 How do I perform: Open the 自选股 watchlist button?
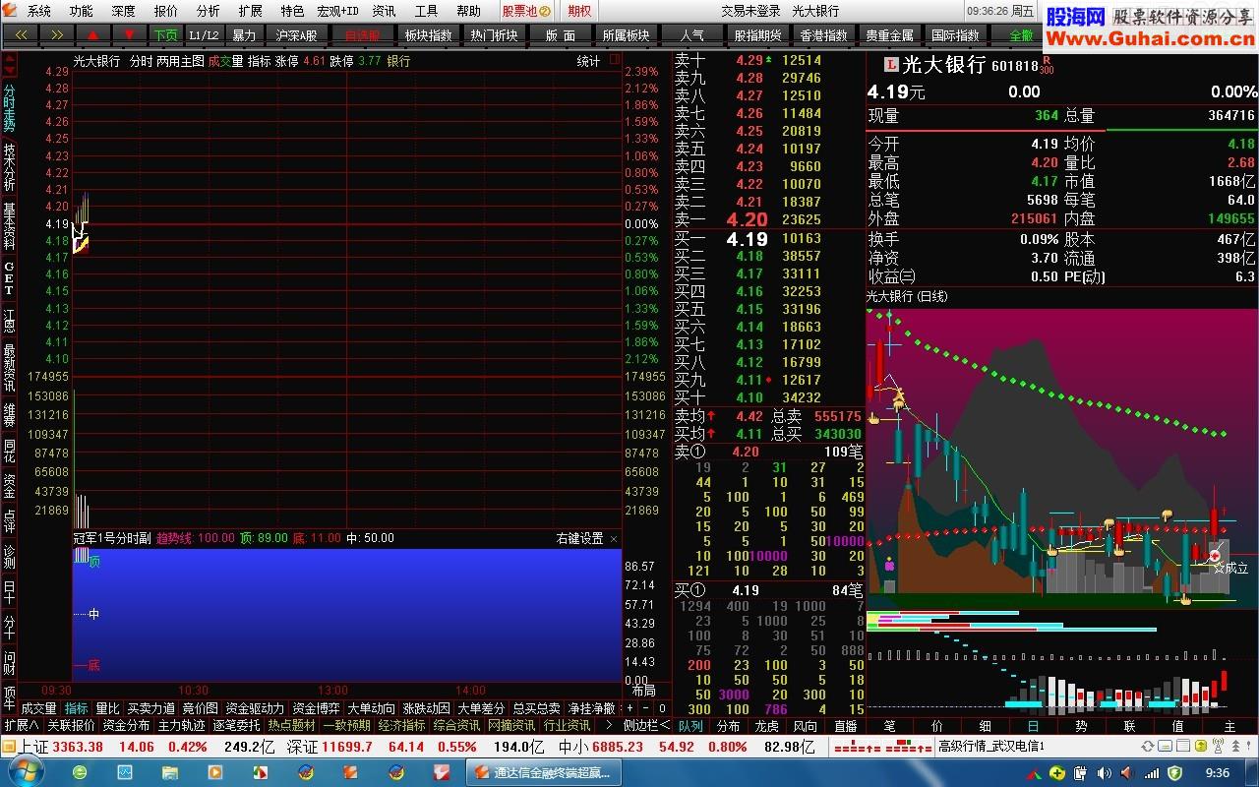[362, 34]
